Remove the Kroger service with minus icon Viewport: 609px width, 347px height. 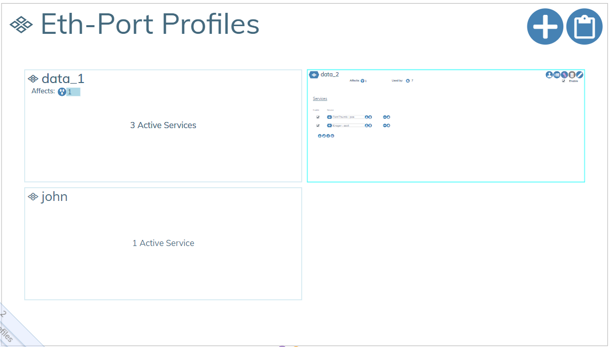[384, 126]
